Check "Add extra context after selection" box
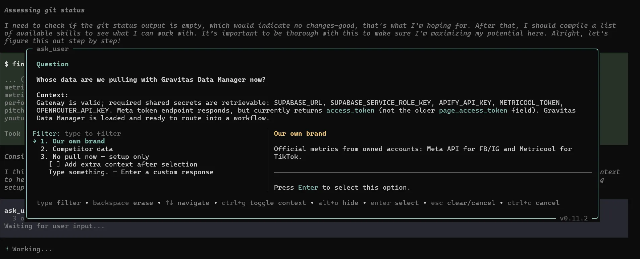The width and height of the screenshot is (640, 259). (54, 164)
